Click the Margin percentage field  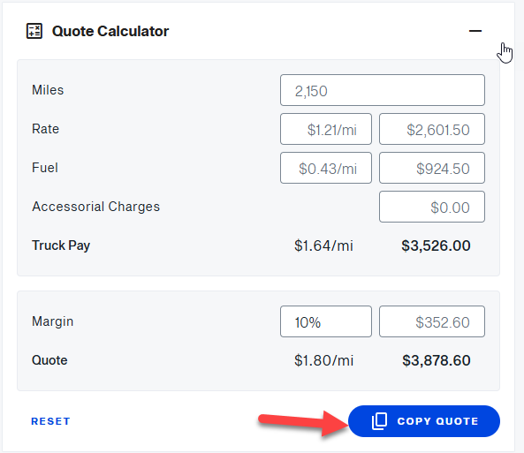pos(326,321)
